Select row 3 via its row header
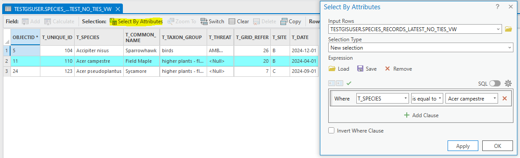Screen dimensions: 520x158 tap(7, 71)
